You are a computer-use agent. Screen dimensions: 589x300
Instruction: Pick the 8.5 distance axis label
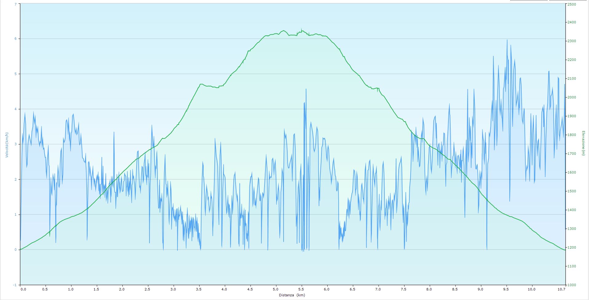(455, 289)
